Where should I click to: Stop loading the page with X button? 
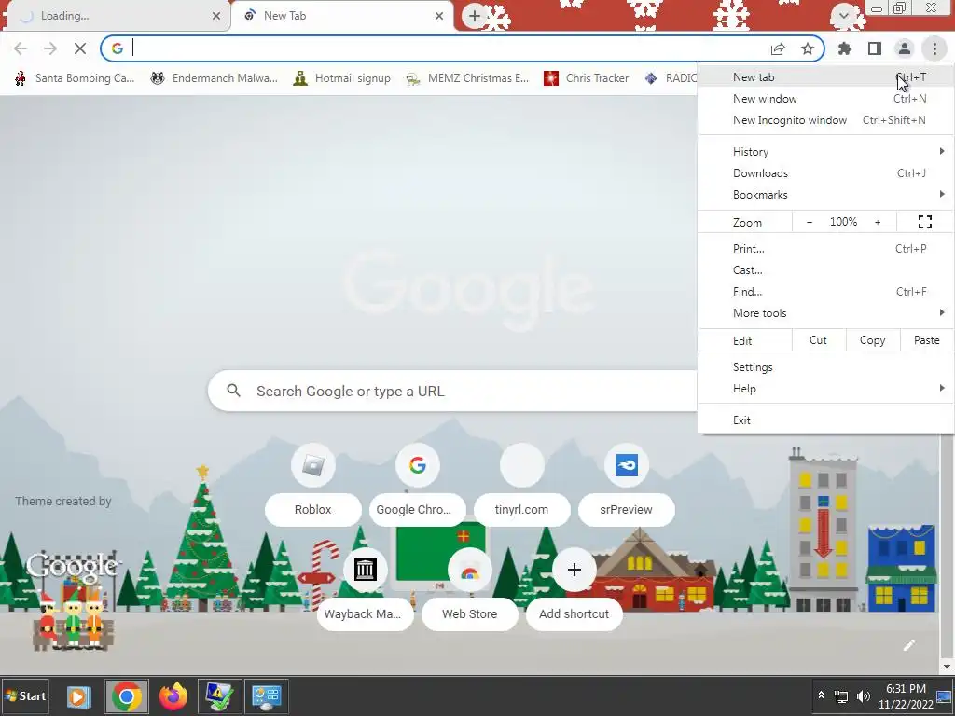click(x=80, y=48)
